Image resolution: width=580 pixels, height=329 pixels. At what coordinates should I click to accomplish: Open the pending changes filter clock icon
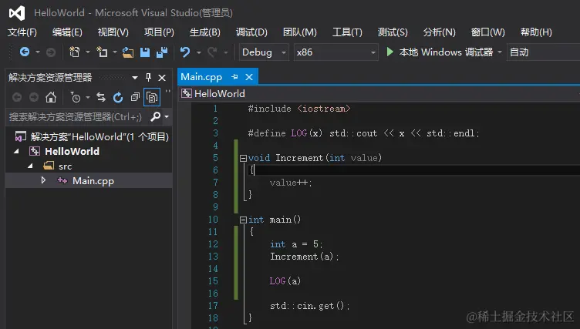pos(76,98)
